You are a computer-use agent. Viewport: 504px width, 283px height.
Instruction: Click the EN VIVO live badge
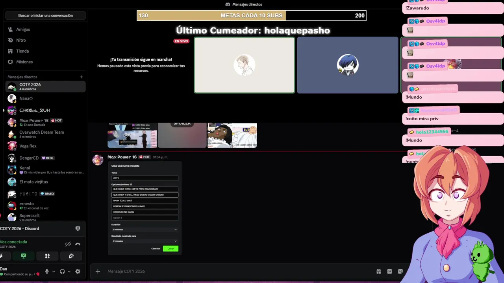182,41
